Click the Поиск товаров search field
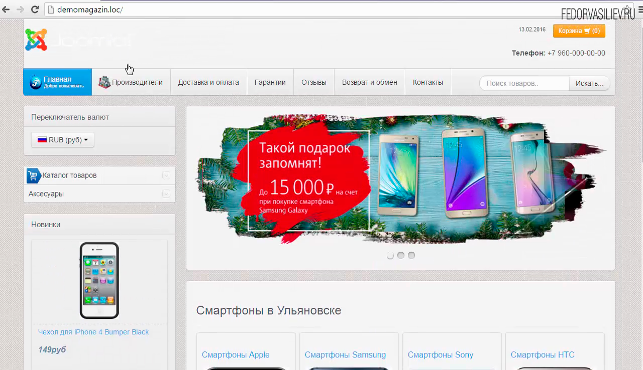643x370 pixels. tap(524, 83)
